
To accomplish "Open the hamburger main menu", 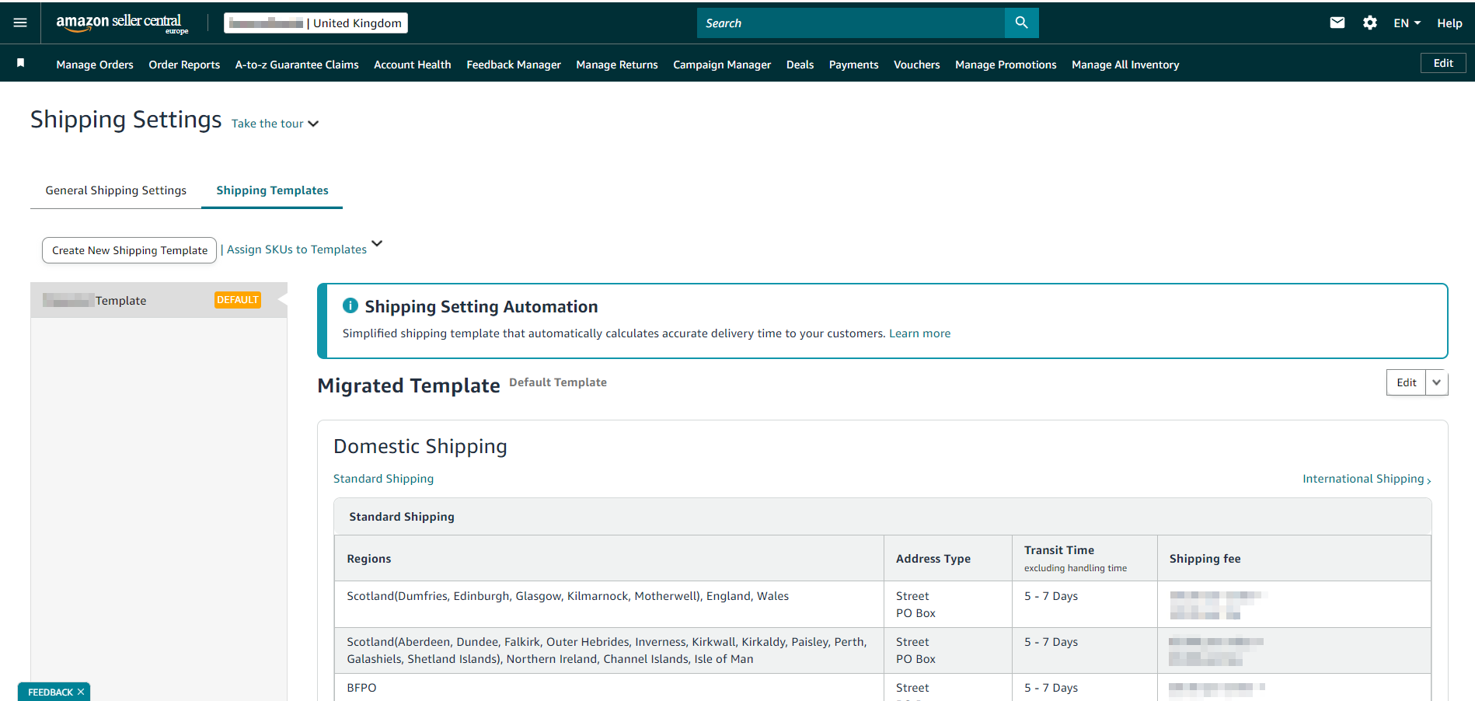I will click(x=20, y=23).
